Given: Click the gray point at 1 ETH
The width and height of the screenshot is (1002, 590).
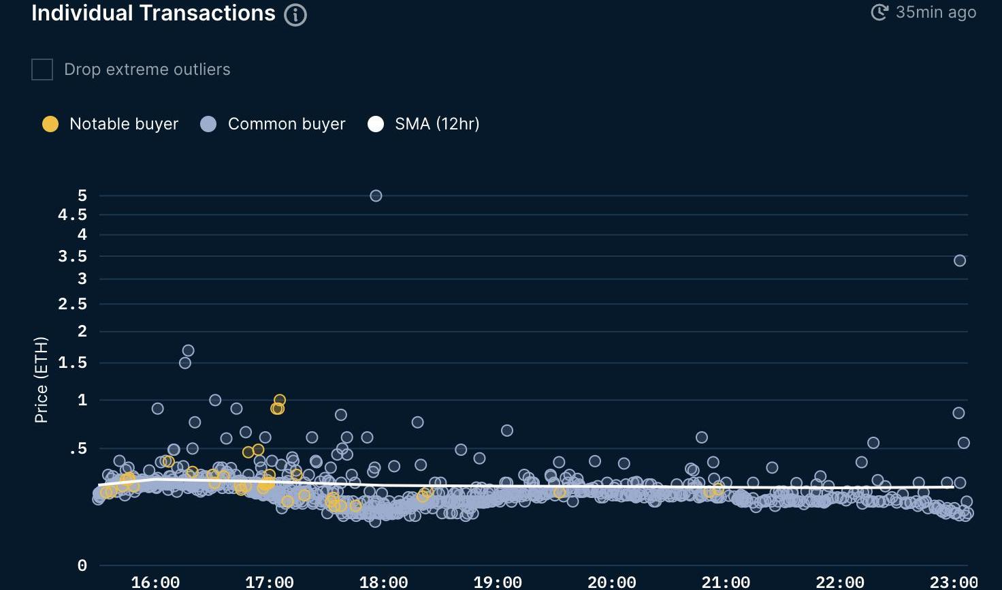Looking at the screenshot, I should click(x=215, y=400).
